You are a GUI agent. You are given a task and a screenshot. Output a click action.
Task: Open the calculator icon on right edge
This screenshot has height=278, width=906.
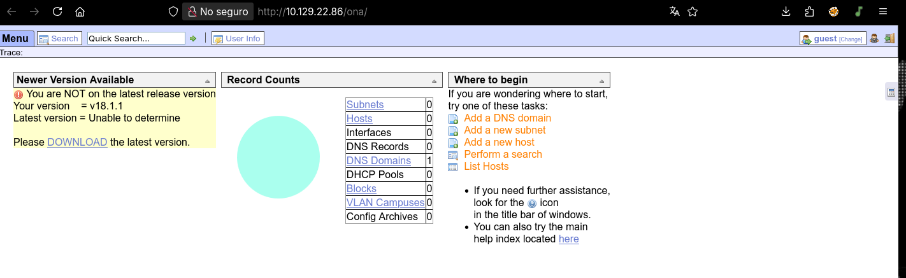pyautogui.click(x=891, y=92)
